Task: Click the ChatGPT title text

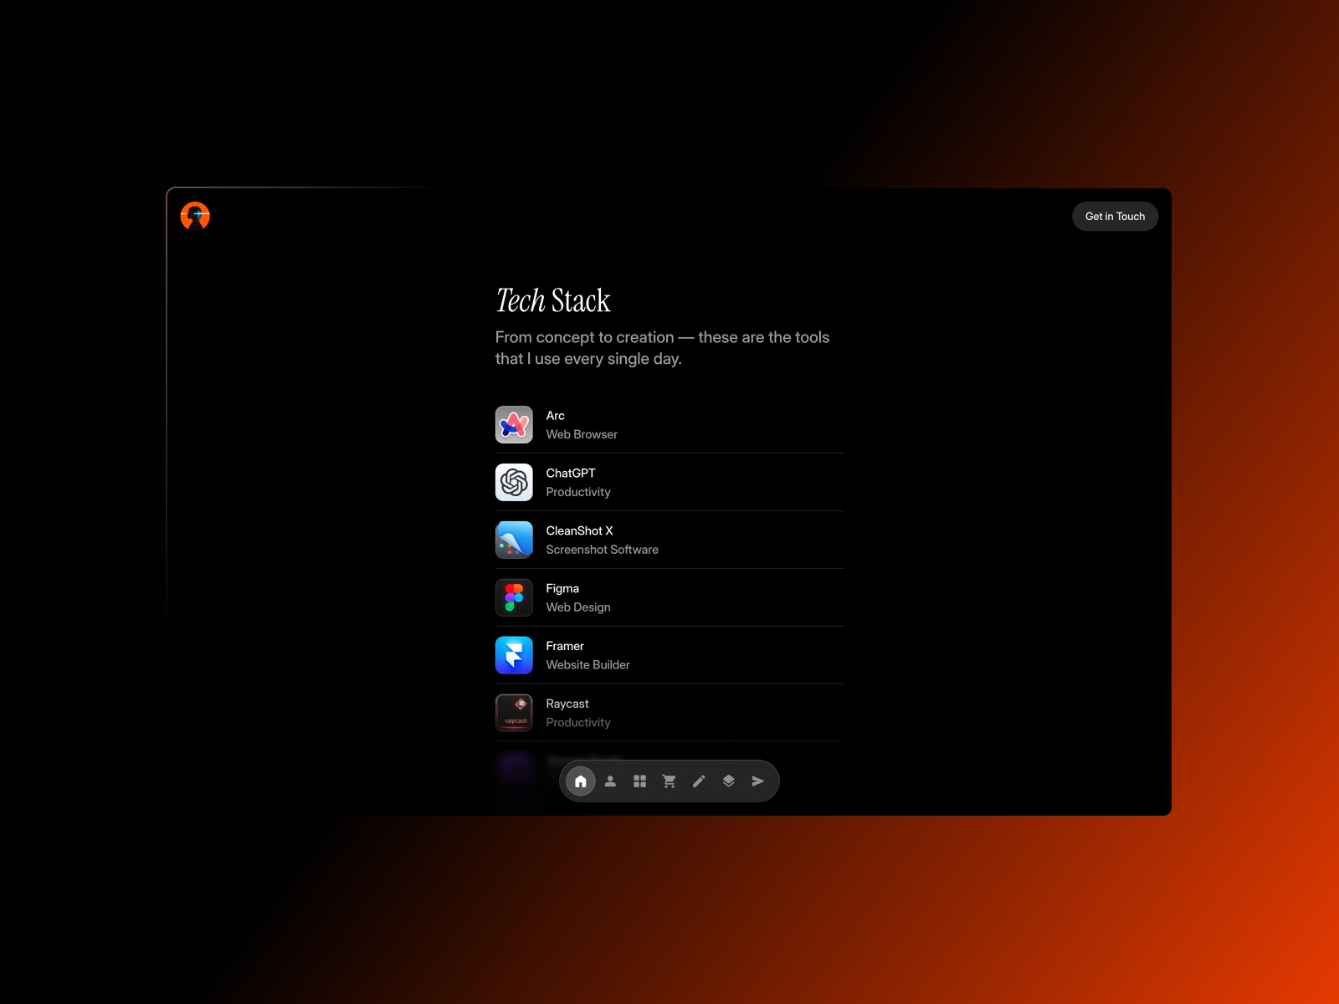Action: pyautogui.click(x=571, y=474)
